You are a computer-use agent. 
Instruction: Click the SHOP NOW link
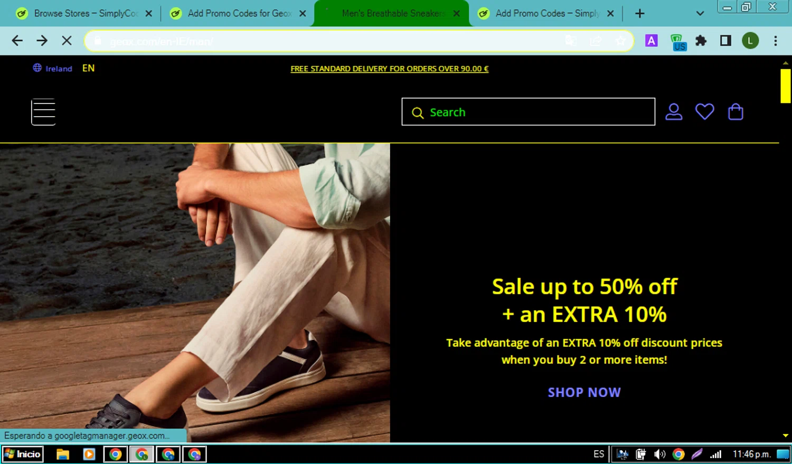tap(584, 392)
